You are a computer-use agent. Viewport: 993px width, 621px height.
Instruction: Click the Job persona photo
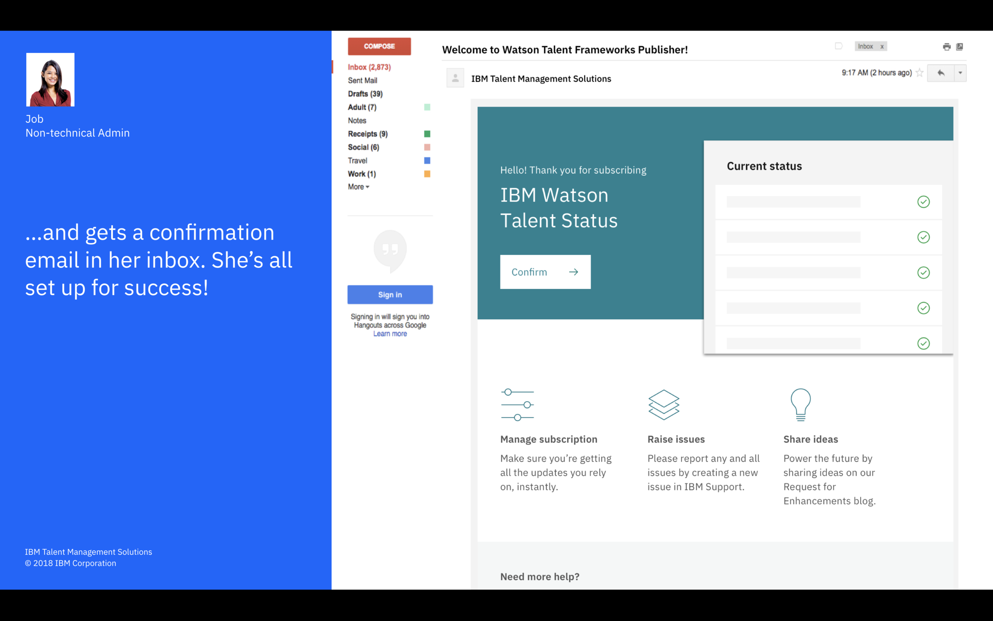(50, 80)
